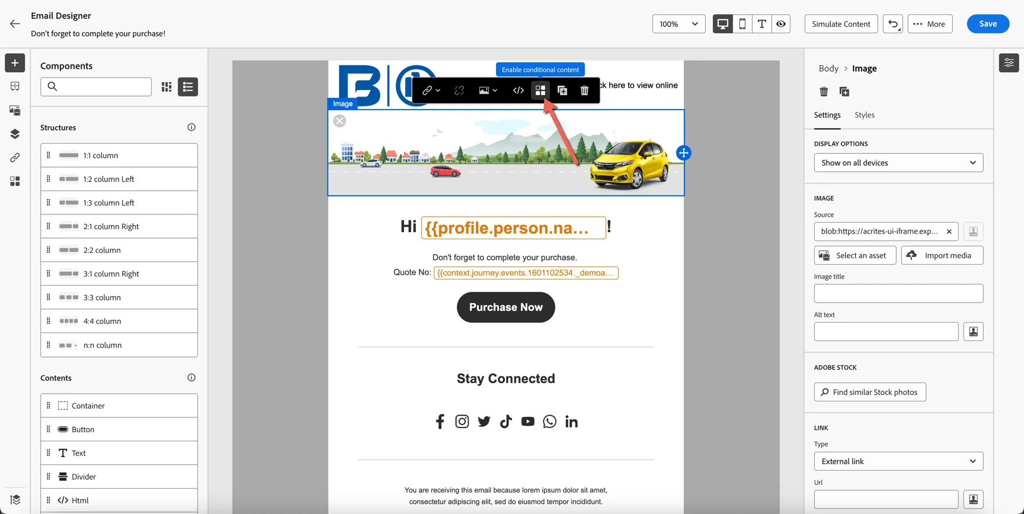Screen dimensions: 1024x514
Task: Toggle the live preview eye icon
Action: [x=781, y=24]
